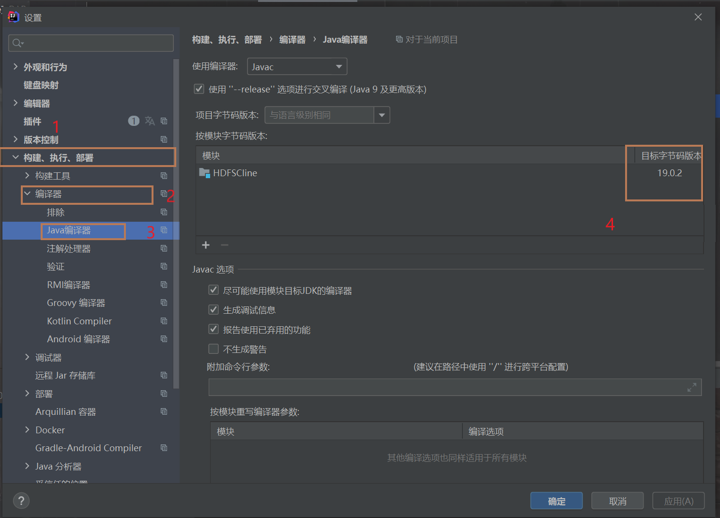Expand the 外观和行为 tree node
This screenshot has width=720, height=518.
pyautogui.click(x=15, y=67)
